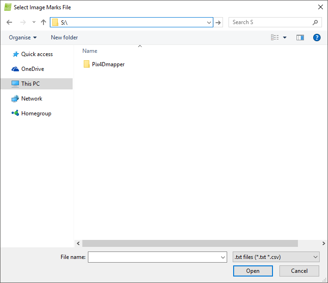
Task: Select the Network sidebar item
Action: [x=31, y=99]
